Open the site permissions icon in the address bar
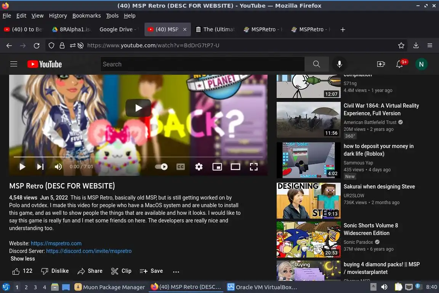Viewport: 439px width, 293px height. (x=72, y=45)
